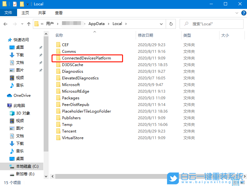Click the 15 个项目 status text
247x186 pixels.
pos(12,183)
